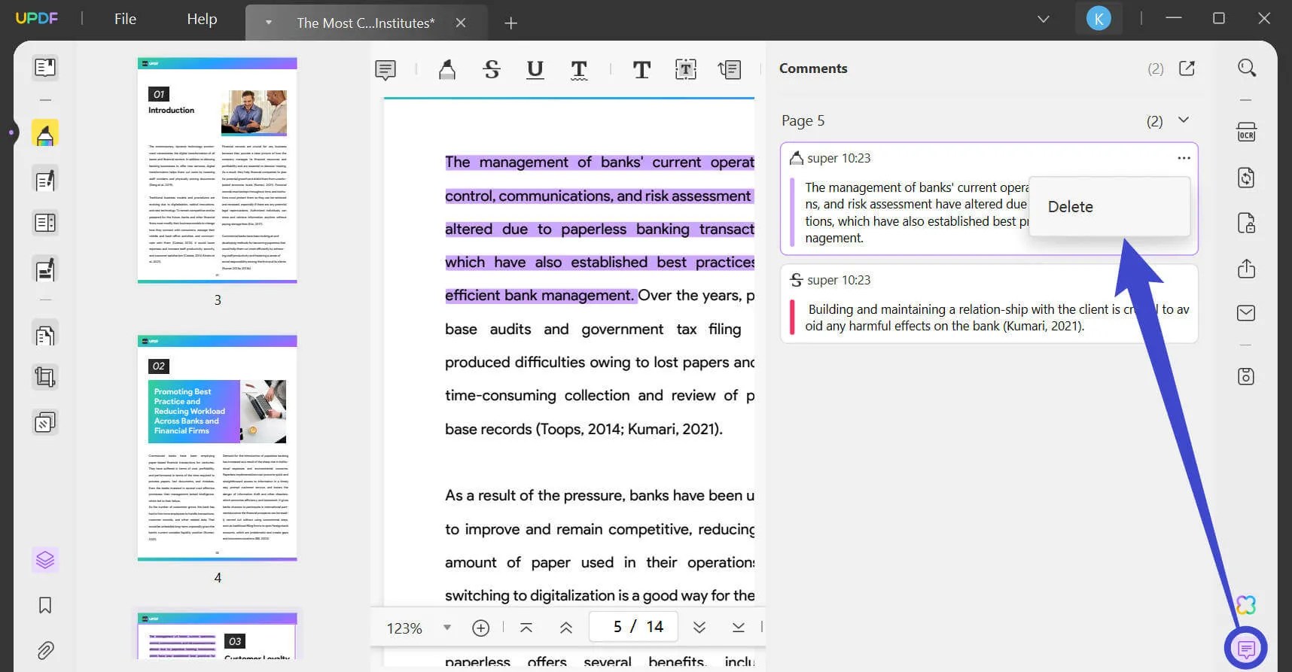Open the Save as other icon
Viewport: 1292px width, 672px height.
coord(1247,376)
